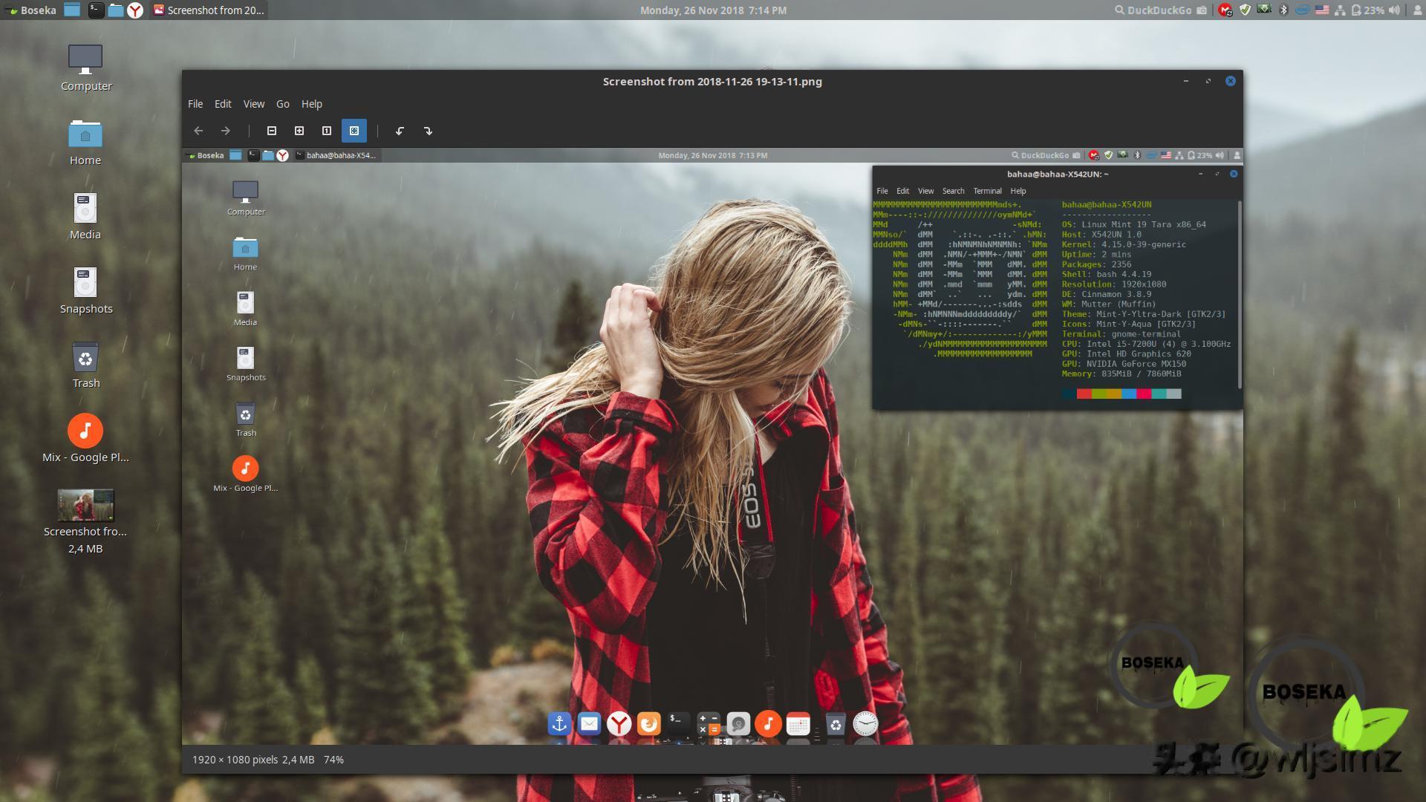1426x802 pixels.
Task: Expand the Boseka applications menu
Action: (x=30, y=10)
